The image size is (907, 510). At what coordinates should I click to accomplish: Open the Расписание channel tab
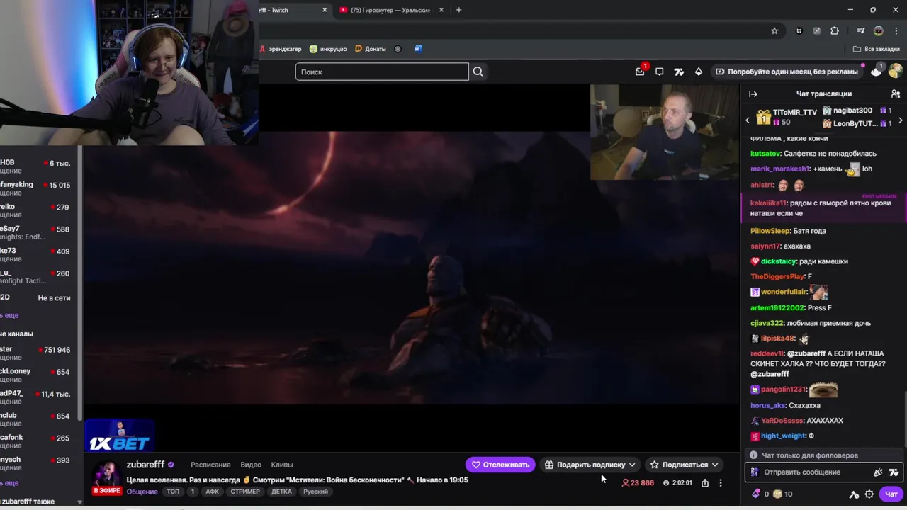tap(210, 465)
